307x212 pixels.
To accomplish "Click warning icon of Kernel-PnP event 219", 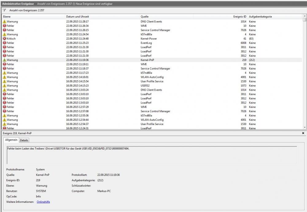I will 4,60.
